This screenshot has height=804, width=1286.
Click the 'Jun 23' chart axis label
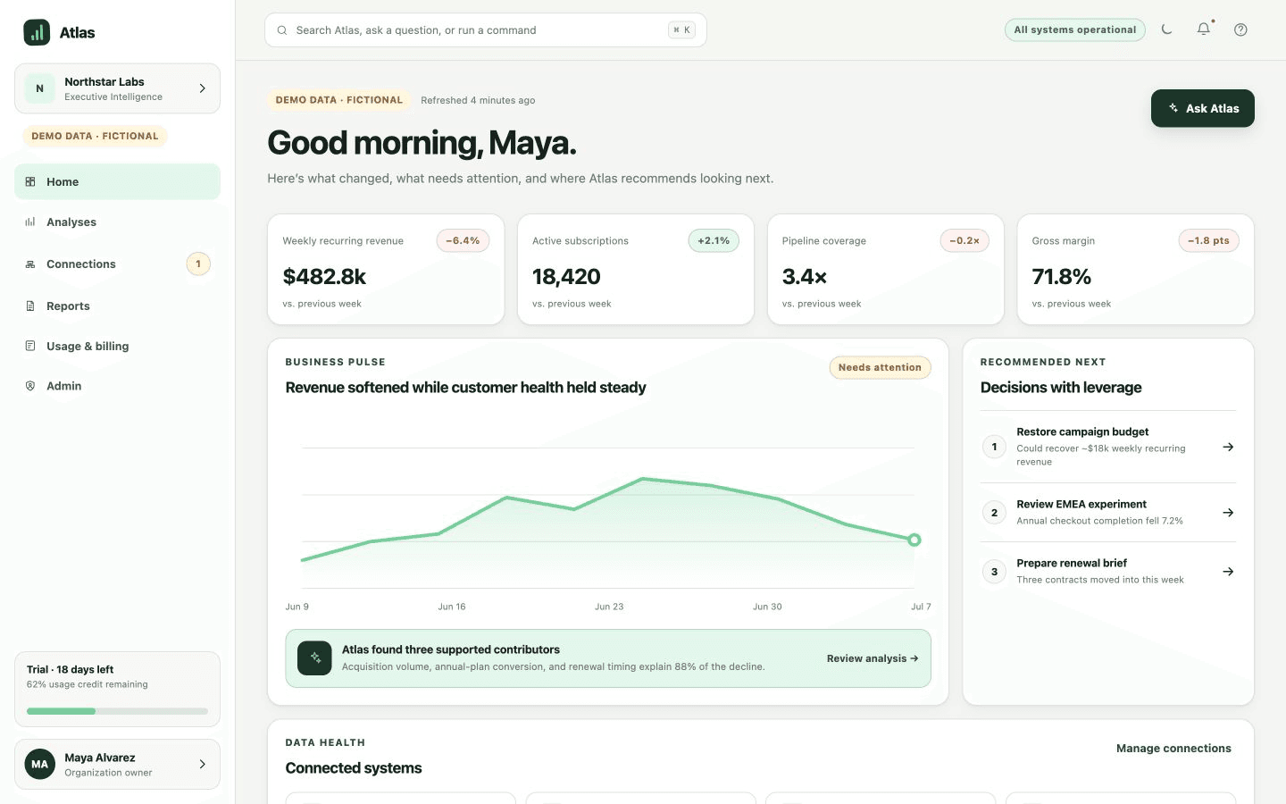[609, 607]
